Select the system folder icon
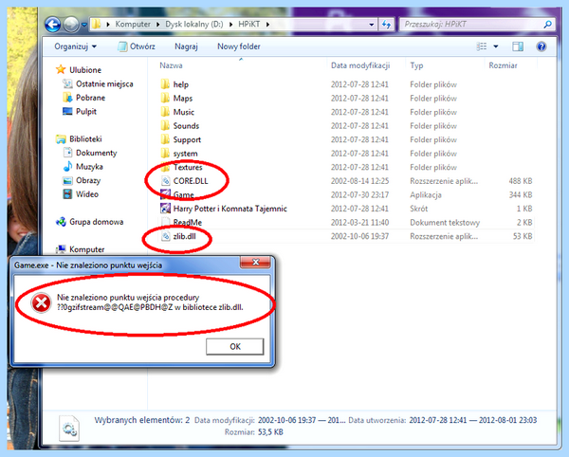This screenshot has width=569, height=457. pos(165,153)
